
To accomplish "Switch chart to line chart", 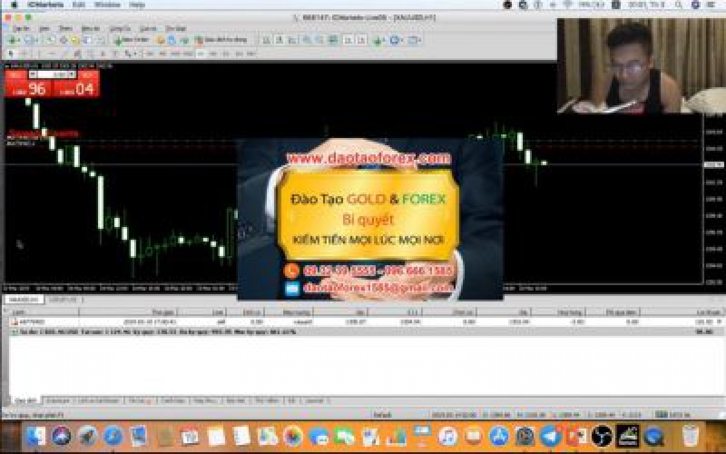I will pyautogui.click(x=292, y=41).
